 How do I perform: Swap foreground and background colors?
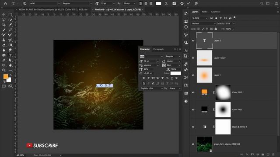coord(10,75)
